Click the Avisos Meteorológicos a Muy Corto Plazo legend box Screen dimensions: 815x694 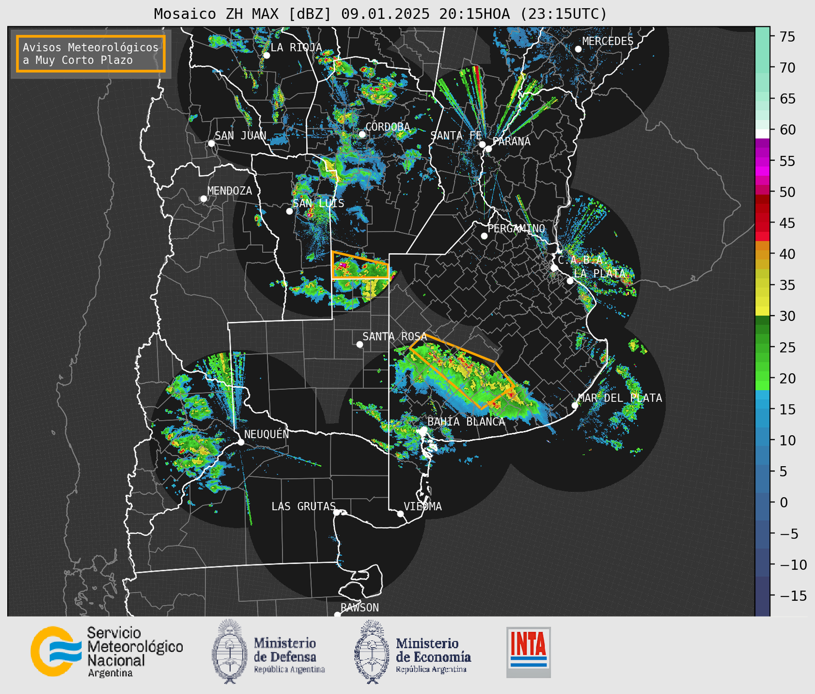(91, 54)
